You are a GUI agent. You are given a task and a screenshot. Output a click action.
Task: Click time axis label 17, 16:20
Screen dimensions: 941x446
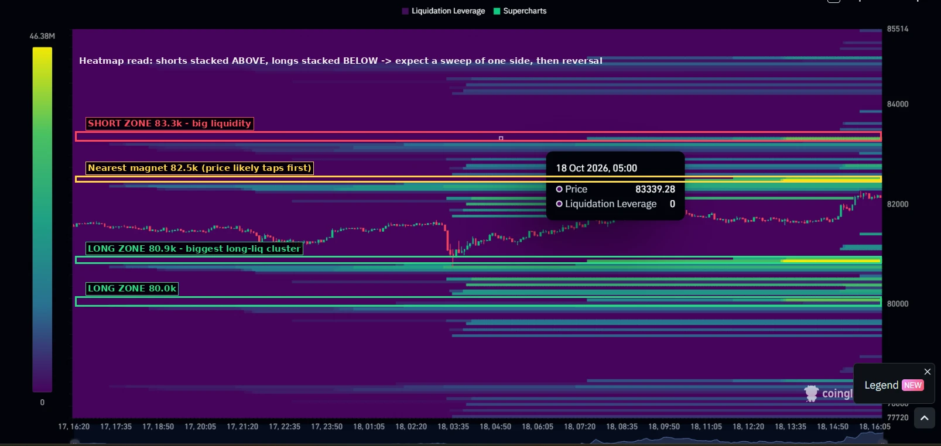(74, 427)
